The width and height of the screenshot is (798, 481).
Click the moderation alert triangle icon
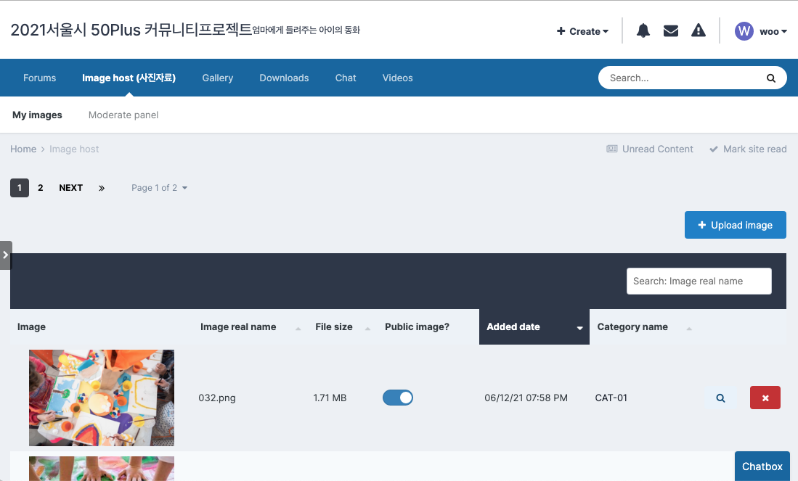tap(698, 30)
